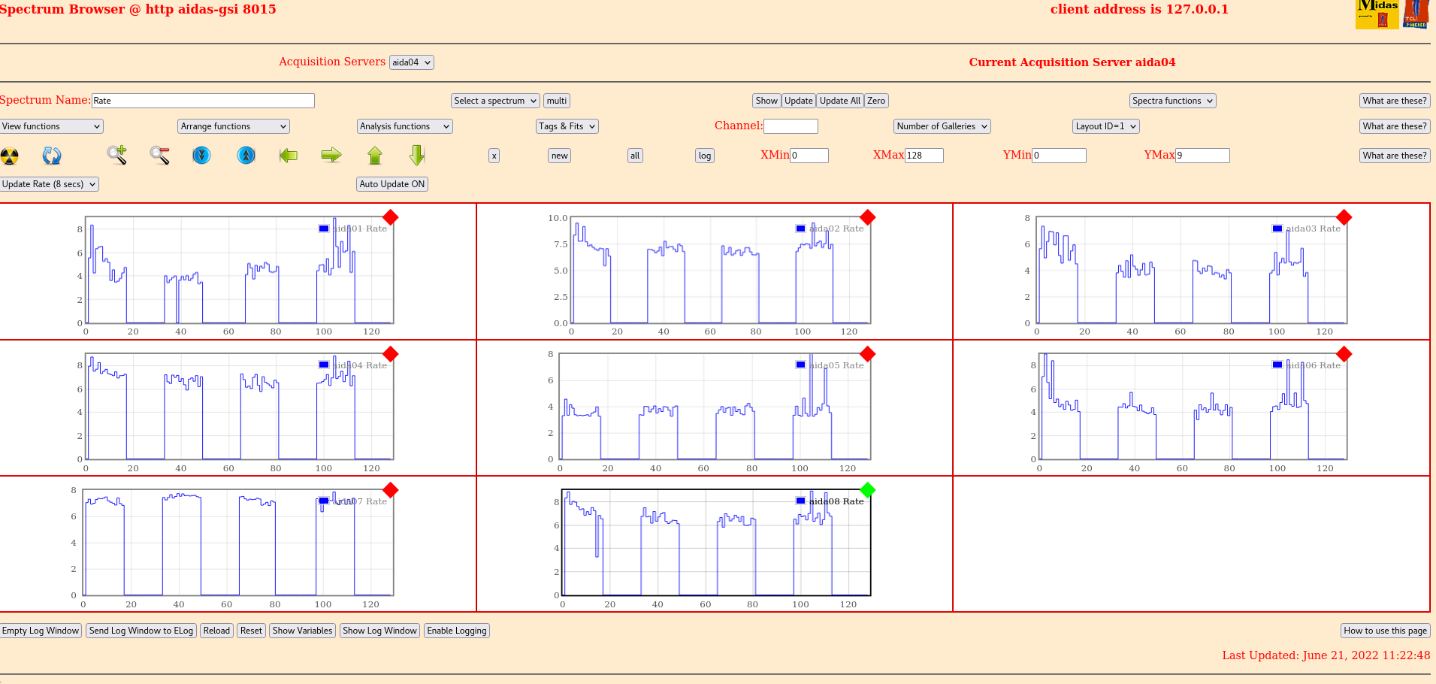1436x684 pixels.
Task: Click green diamond marker on aida08 Rate
Action: click(868, 490)
